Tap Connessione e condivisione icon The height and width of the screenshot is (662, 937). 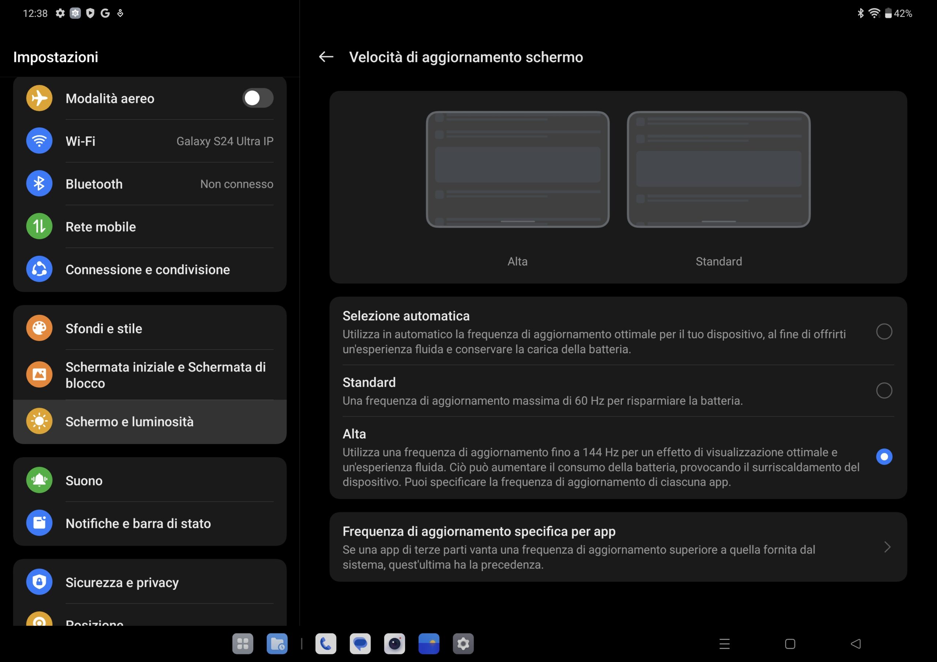coord(39,269)
